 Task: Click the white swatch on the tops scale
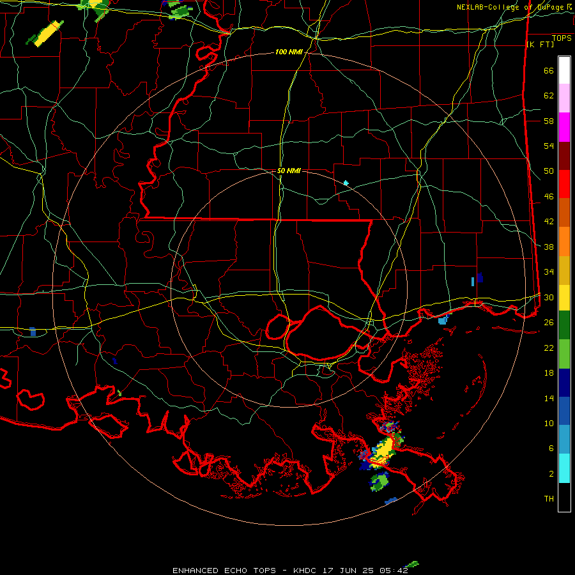point(564,70)
